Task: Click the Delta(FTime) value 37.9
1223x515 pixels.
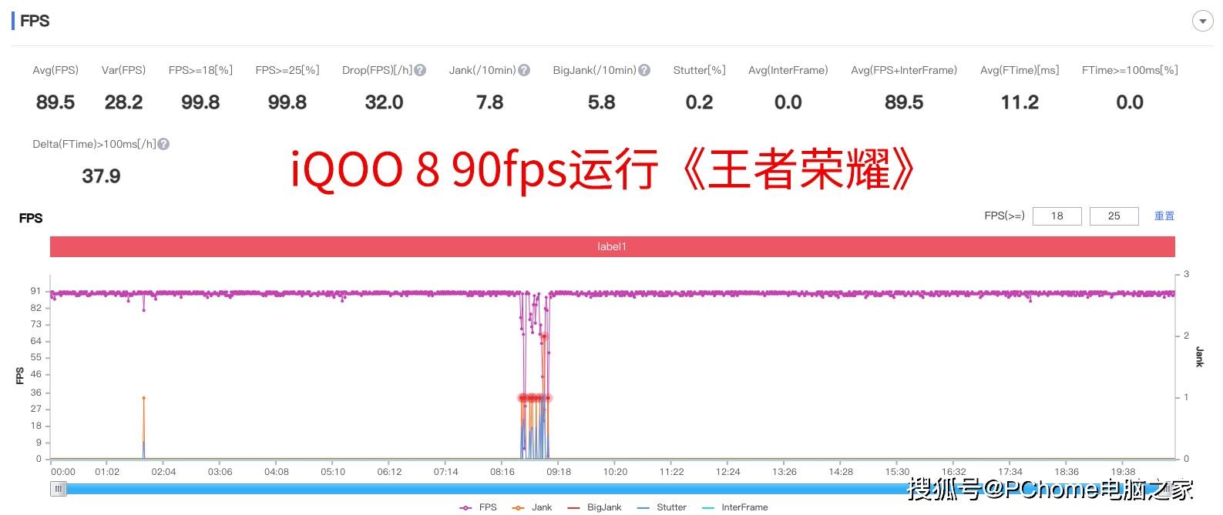Action: point(101,176)
